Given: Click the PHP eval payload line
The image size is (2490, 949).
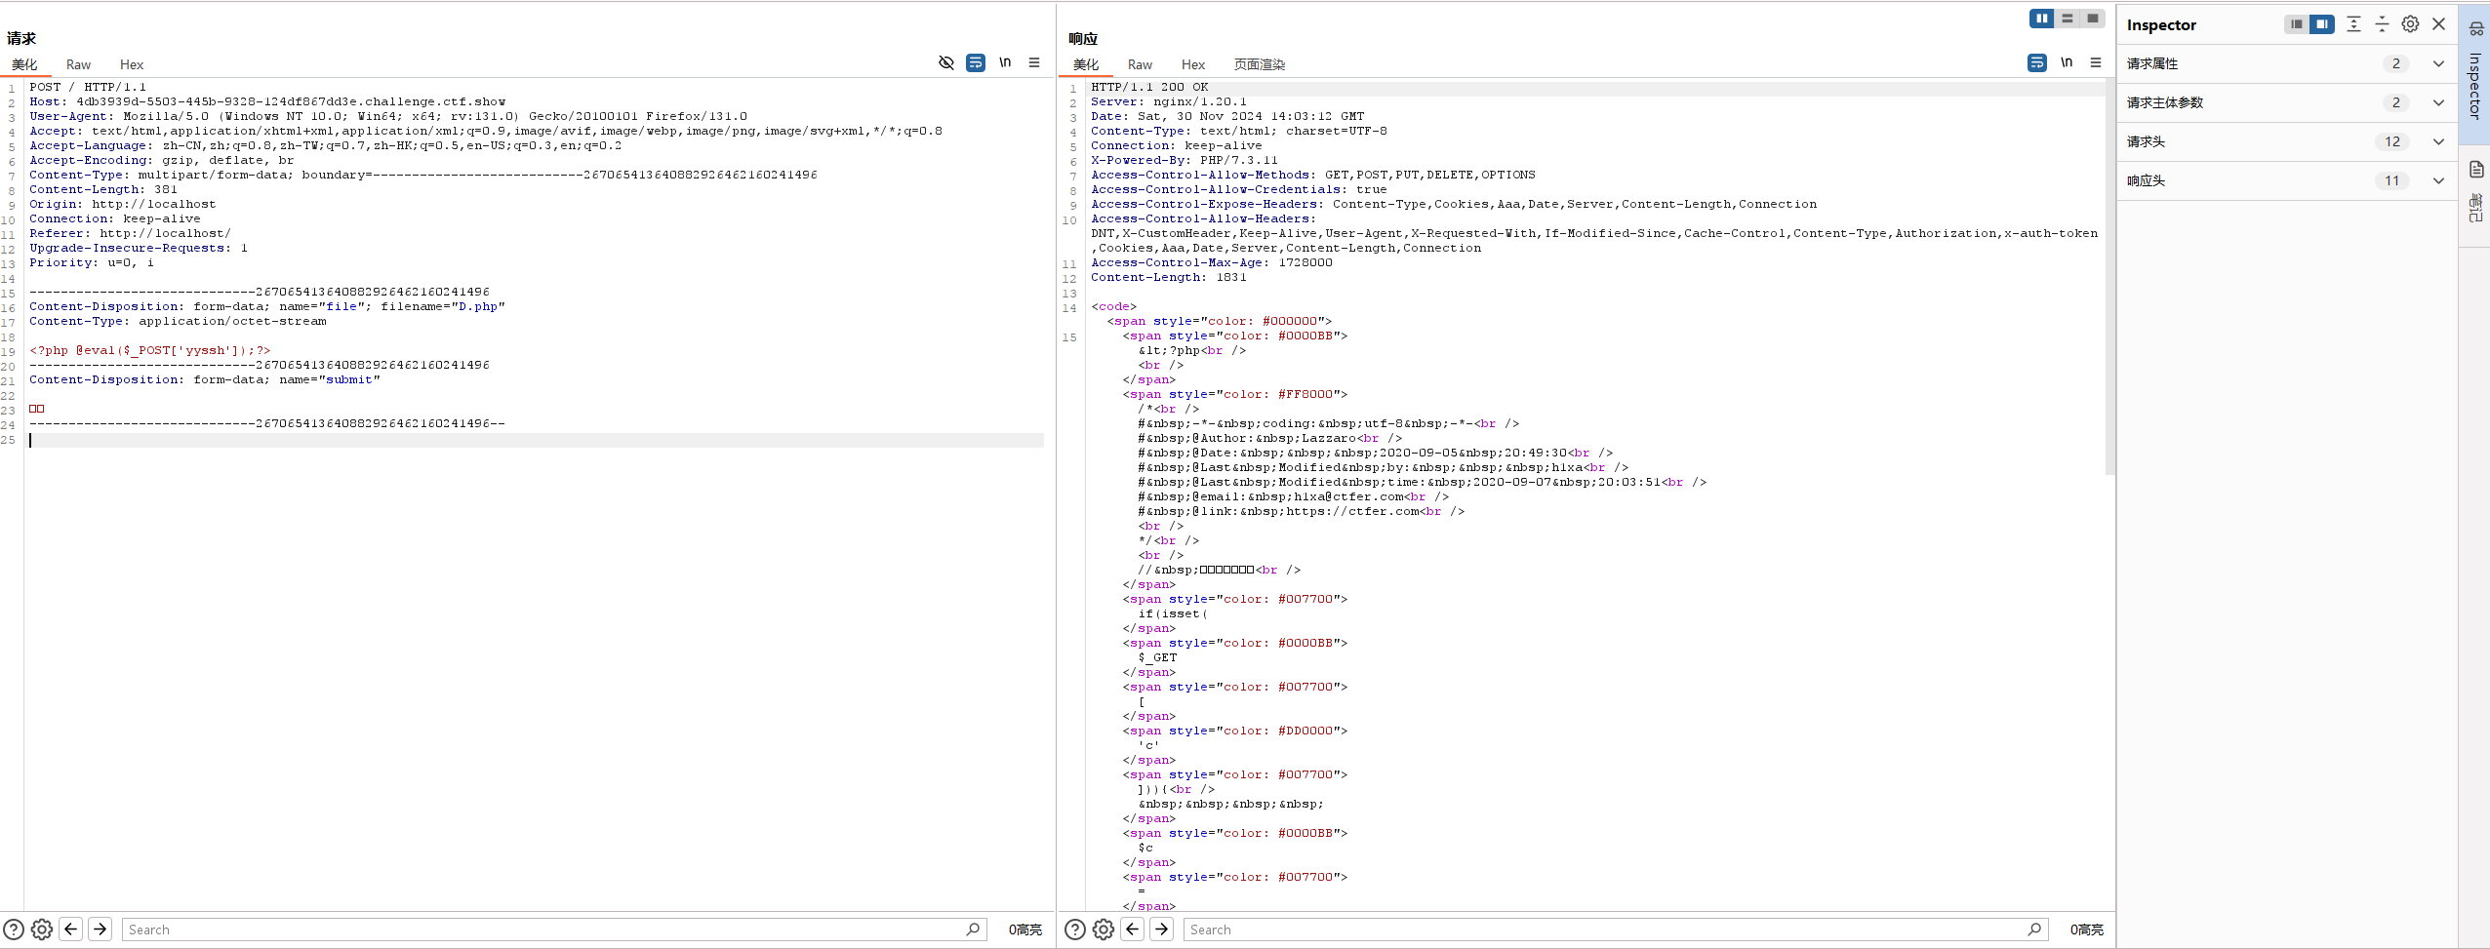Looking at the screenshot, I should point(150,350).
